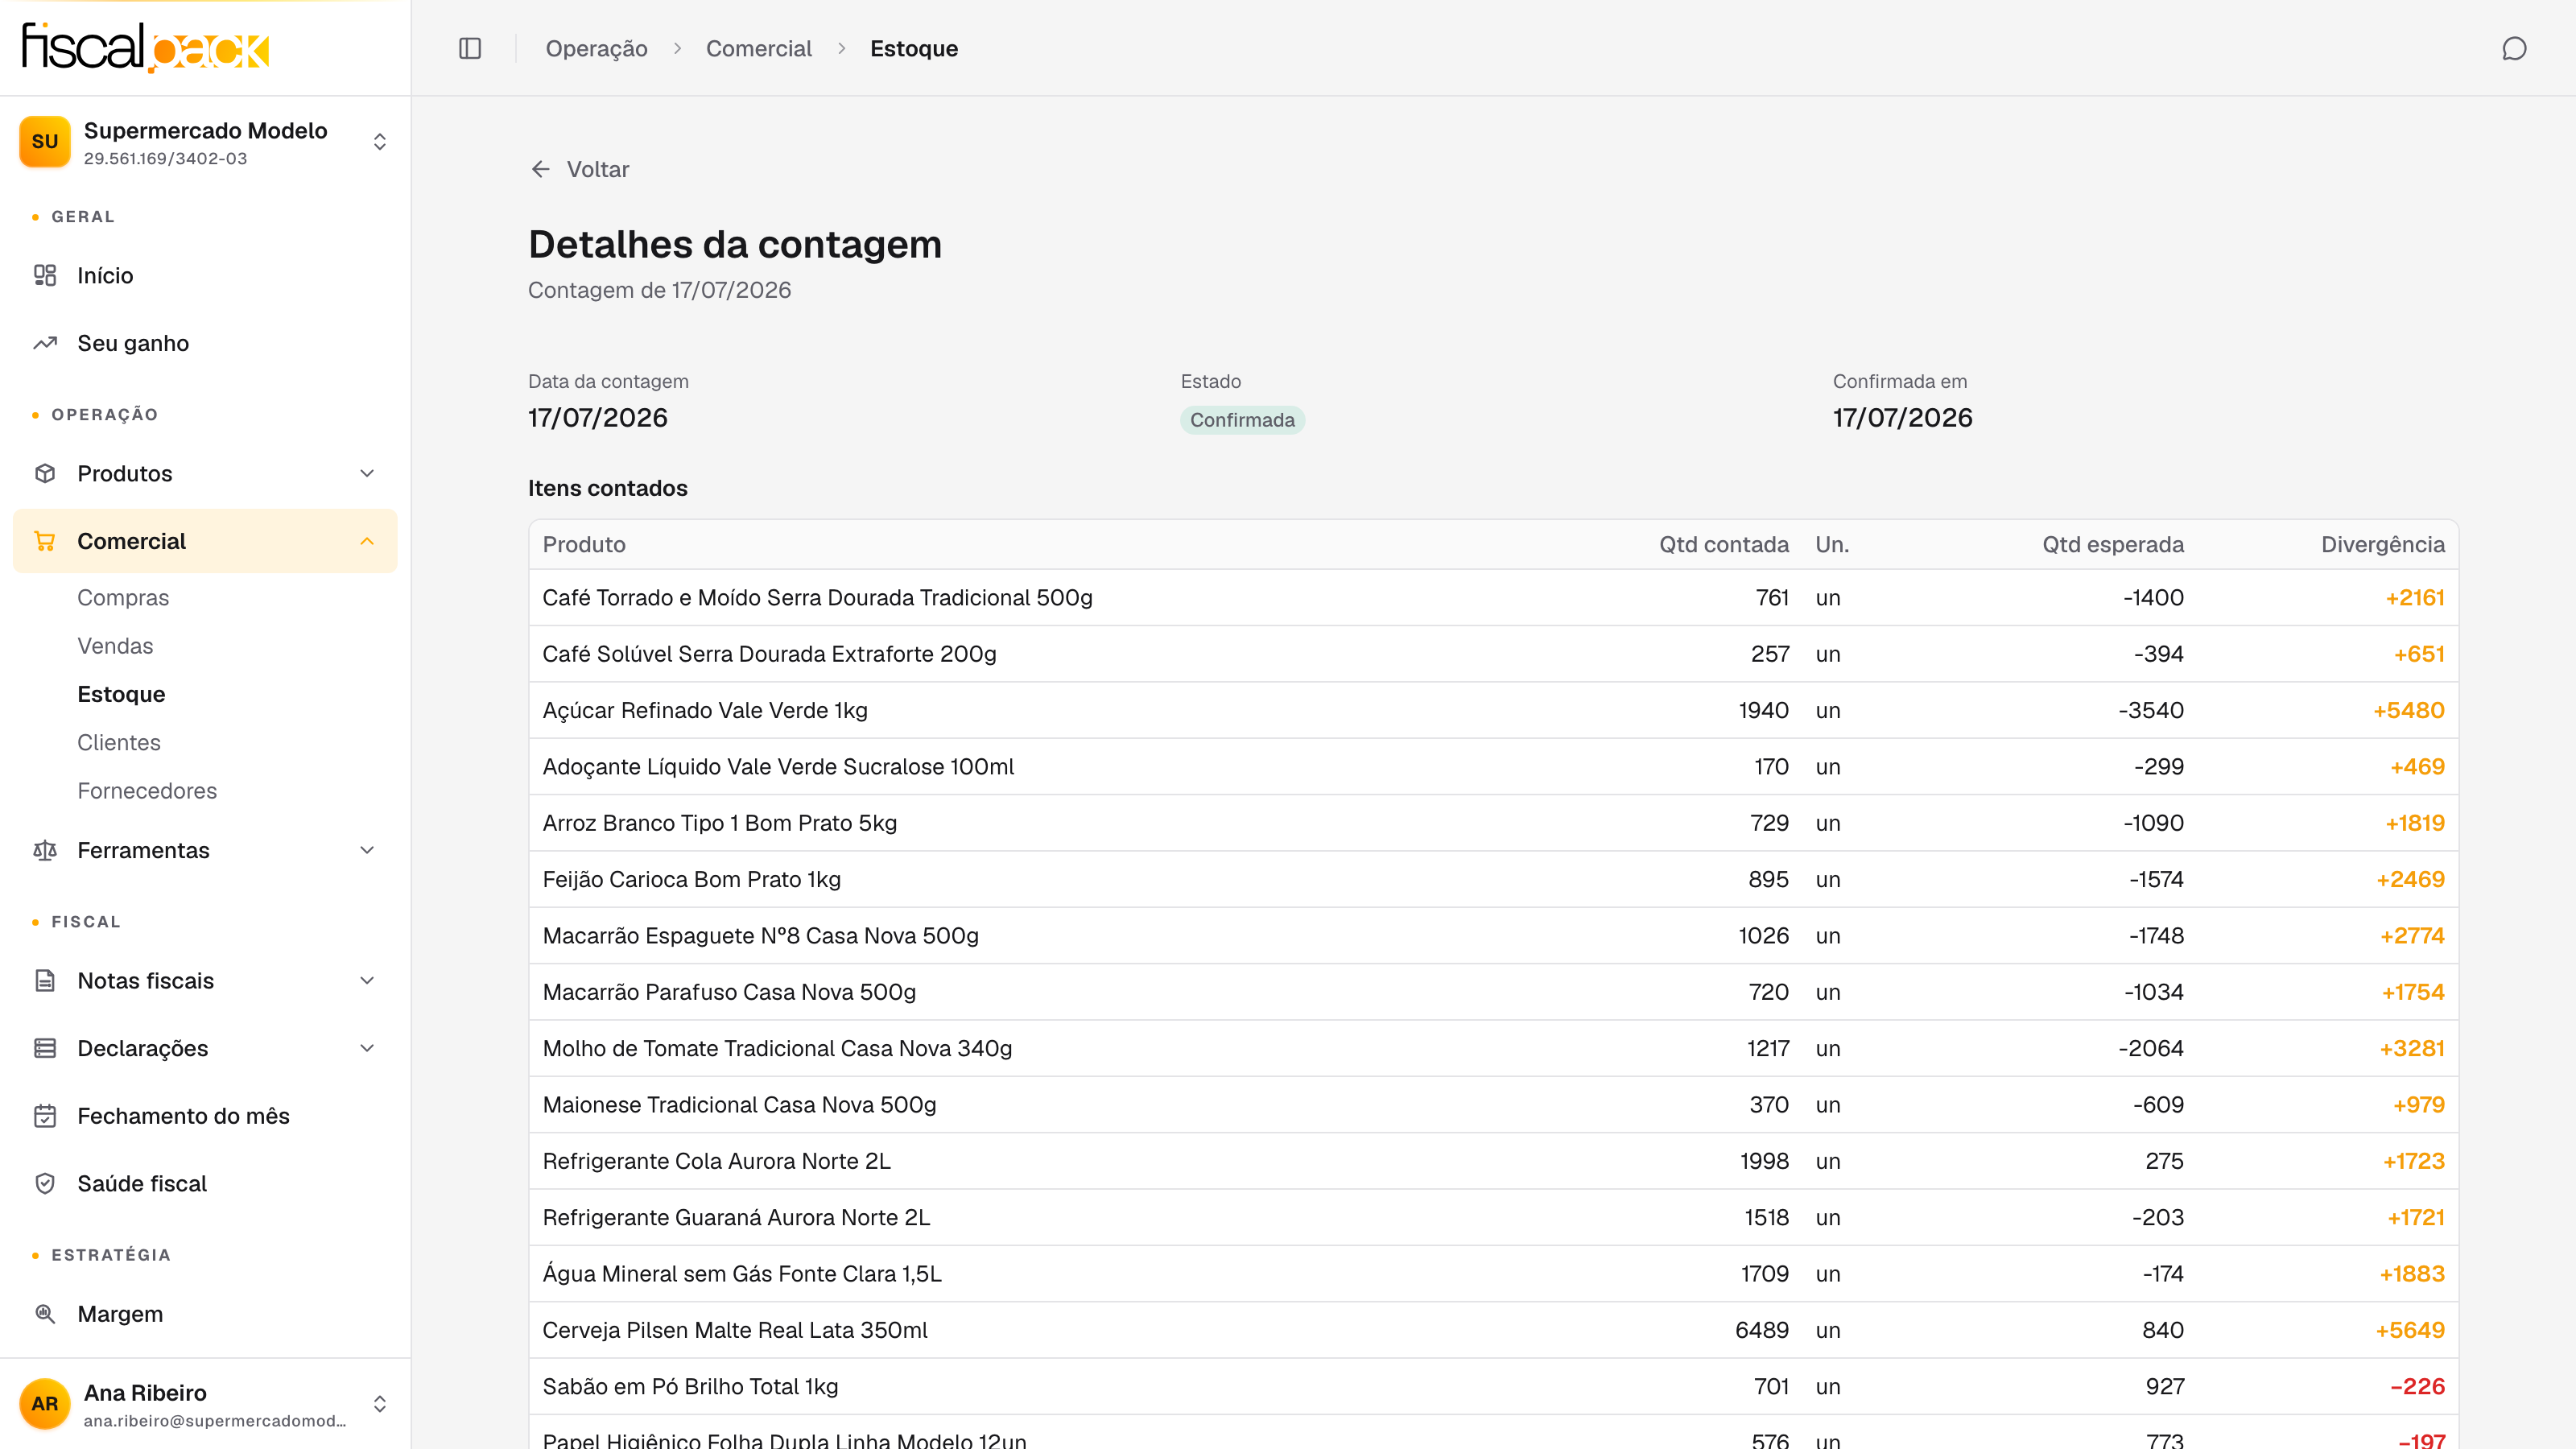Click the -226 divergence value
Screen dimensions: 2576x1449
pos(2417,1386)
